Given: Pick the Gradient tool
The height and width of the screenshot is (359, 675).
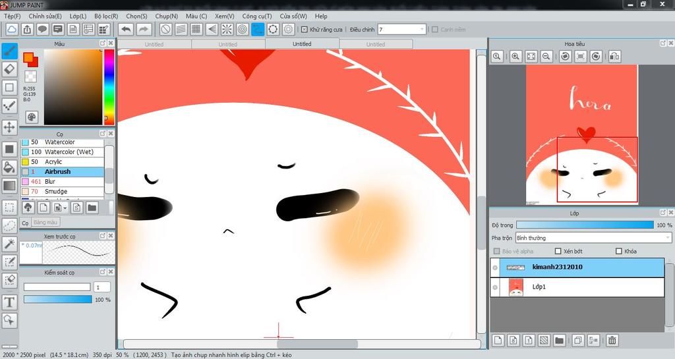Looking at the screenshot, I should coord(9,186).
